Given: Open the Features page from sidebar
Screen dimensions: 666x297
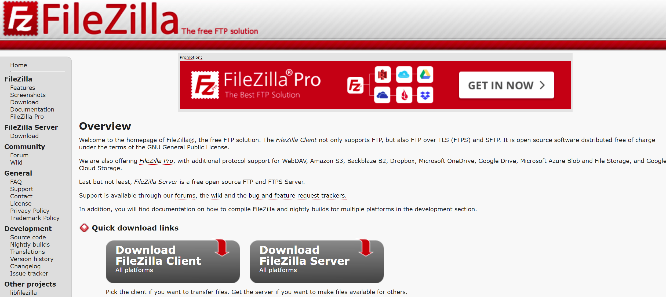Looking at the screenshot, I should pyautogui.click(x=22, y=87).
